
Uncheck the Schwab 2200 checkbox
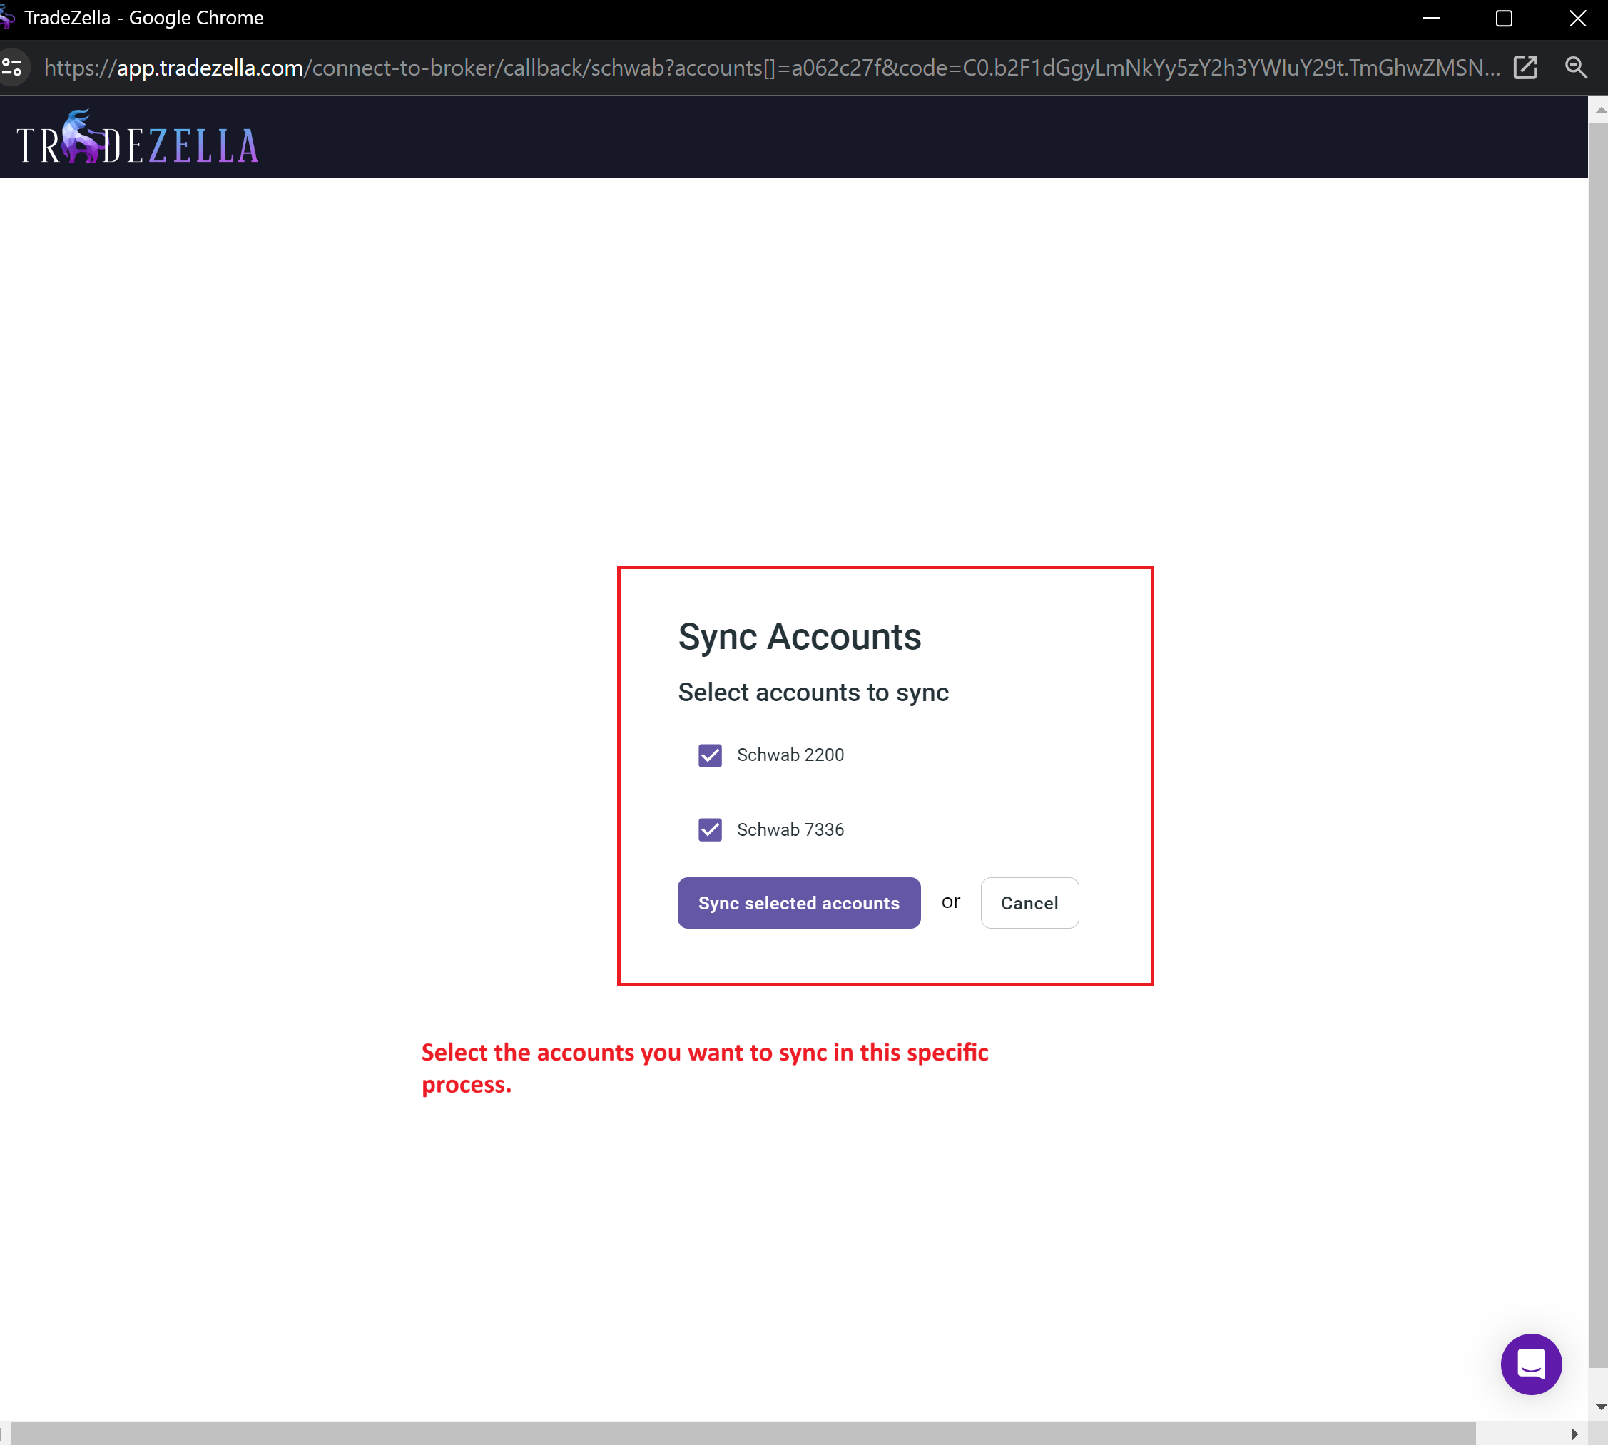(710, 755)
